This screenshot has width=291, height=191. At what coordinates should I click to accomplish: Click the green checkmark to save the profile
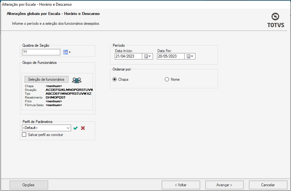tap(76, 128)
